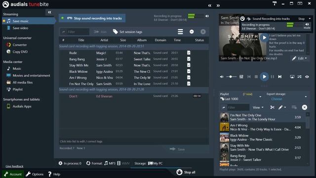316x178 pixels.
Task: Select the WMV video format
Action: click(x=123, y=163)
